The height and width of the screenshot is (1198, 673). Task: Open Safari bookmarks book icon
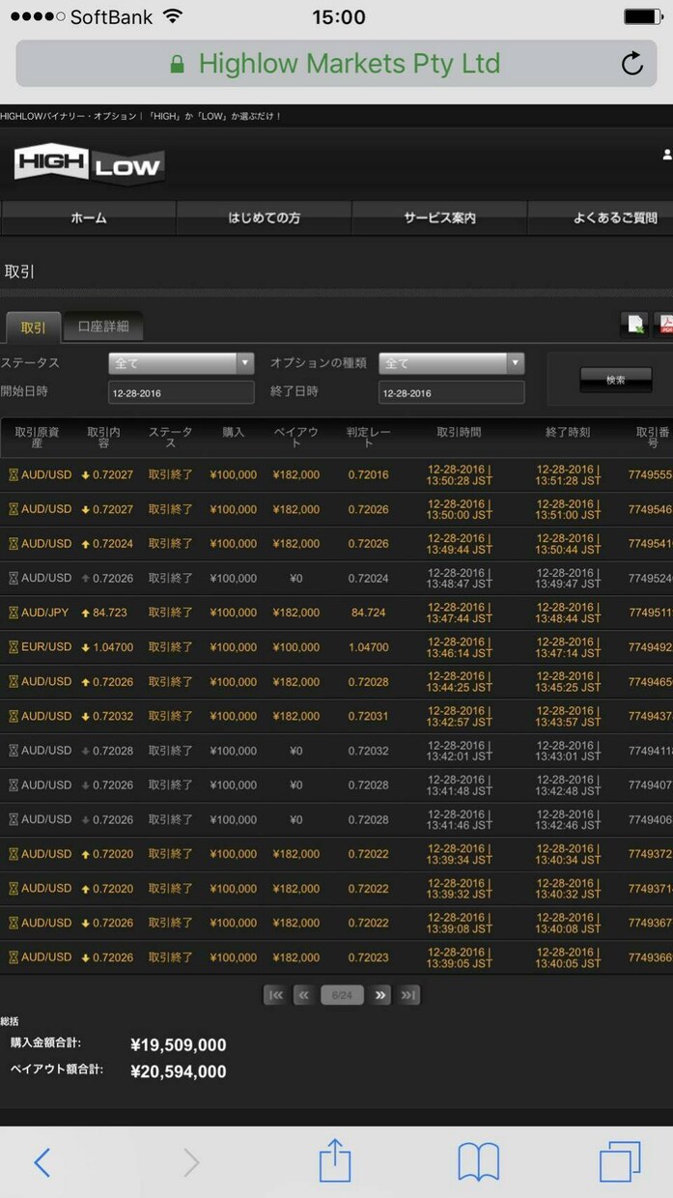point(478,1162)
